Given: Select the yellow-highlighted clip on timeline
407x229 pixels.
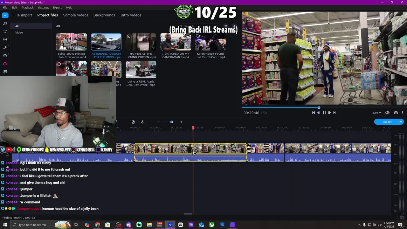Looking at the screenshot, I should click(x=190, y=152).
